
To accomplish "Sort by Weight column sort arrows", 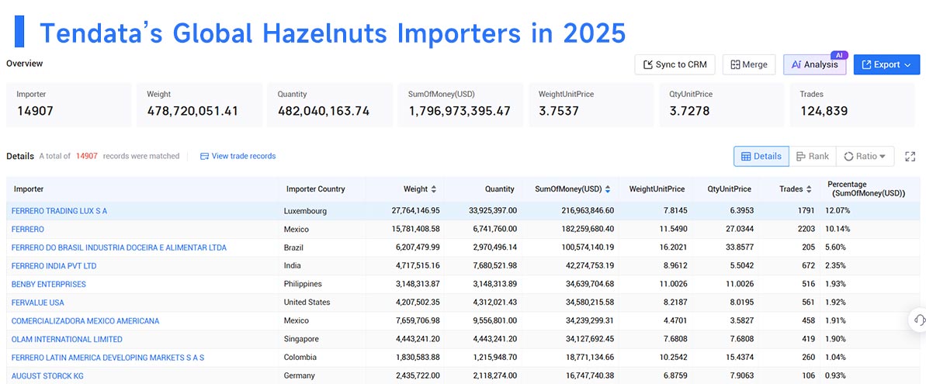I will pos(433,189).
